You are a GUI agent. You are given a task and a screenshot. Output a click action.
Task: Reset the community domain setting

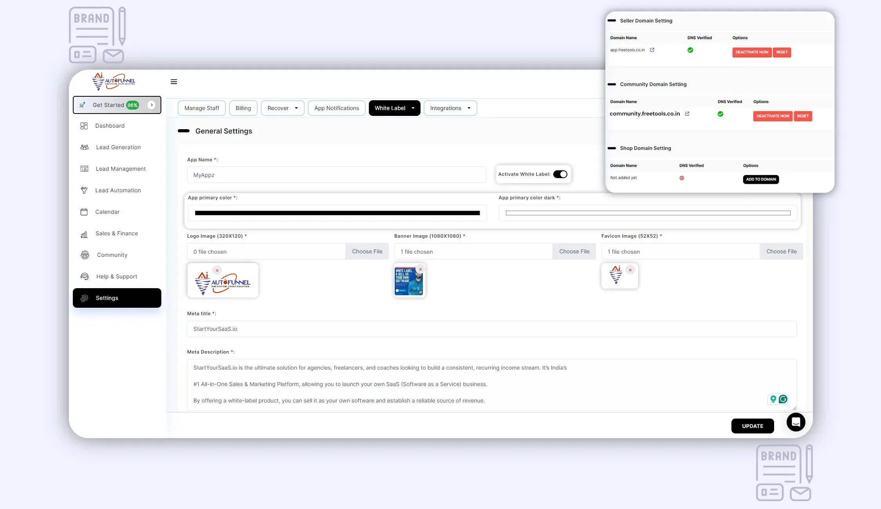coord(803,116)
